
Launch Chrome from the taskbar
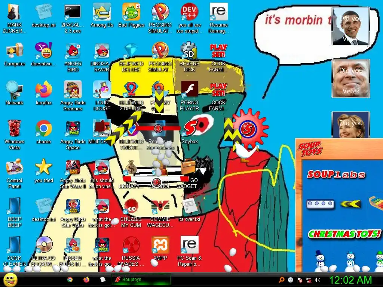coord(70,280)
